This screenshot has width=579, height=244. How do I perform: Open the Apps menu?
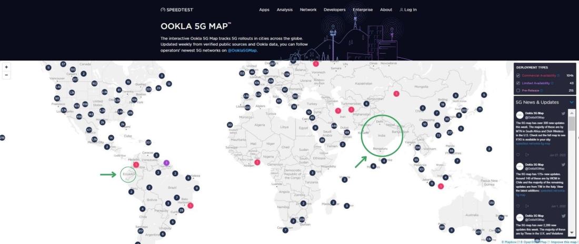264,9
